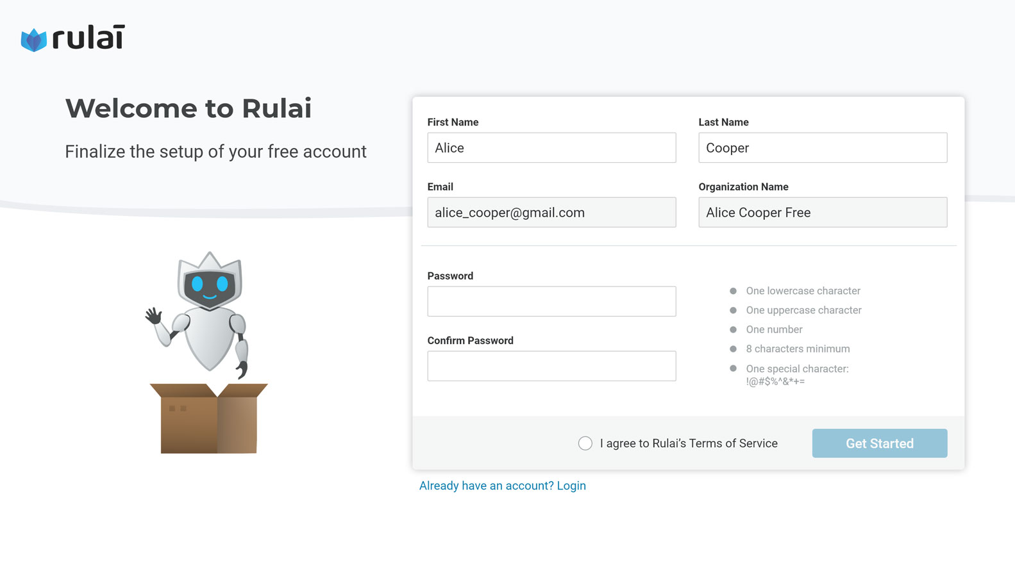
Task: Click the 'One lowercase character' bullet dot
Action: (x=733, y=291)
